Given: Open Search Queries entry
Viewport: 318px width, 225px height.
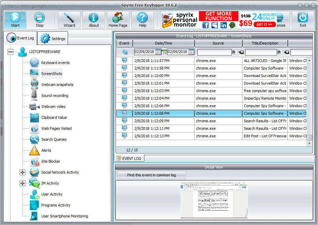Looking at the screenshot, I should coord(54,139).
